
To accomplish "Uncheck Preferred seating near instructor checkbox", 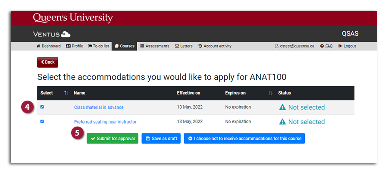I will pos(42,121).
